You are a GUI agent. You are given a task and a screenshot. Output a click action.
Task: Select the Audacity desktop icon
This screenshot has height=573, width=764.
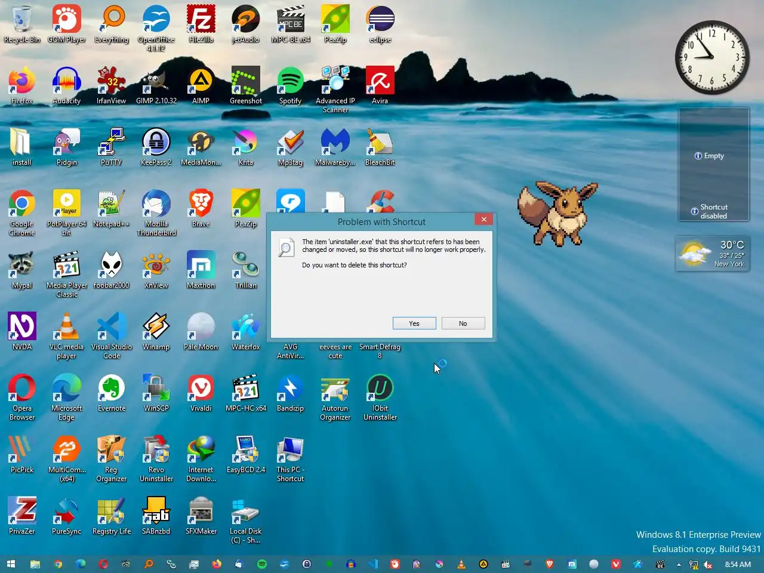coord(67,85)
